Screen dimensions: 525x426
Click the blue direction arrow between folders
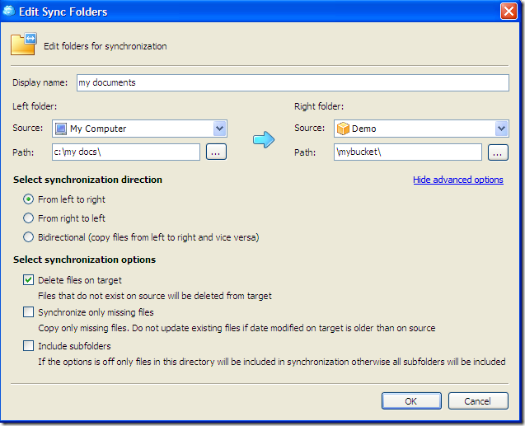click(x=264, y=139)
